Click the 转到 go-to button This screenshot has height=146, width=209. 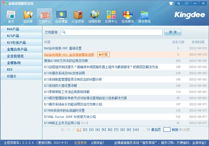pos(175,130)
